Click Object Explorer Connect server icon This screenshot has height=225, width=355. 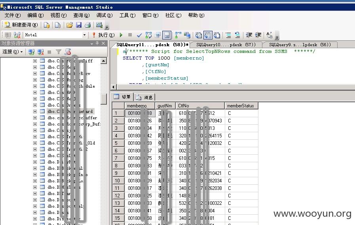(x=31, y=52)
